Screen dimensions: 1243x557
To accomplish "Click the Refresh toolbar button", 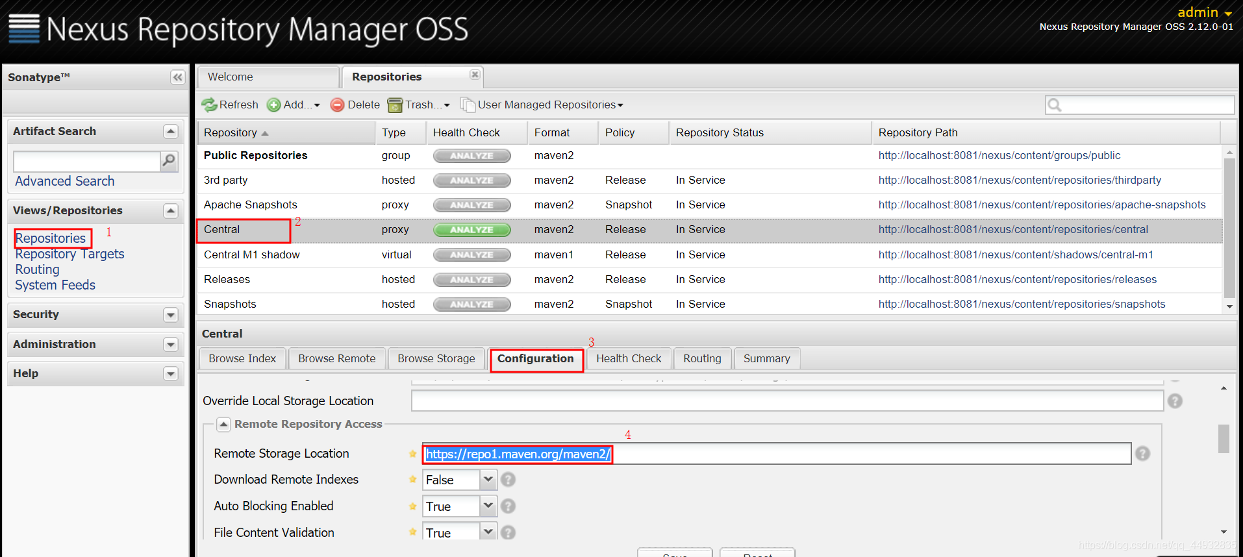I will click(x=230, y=105).
